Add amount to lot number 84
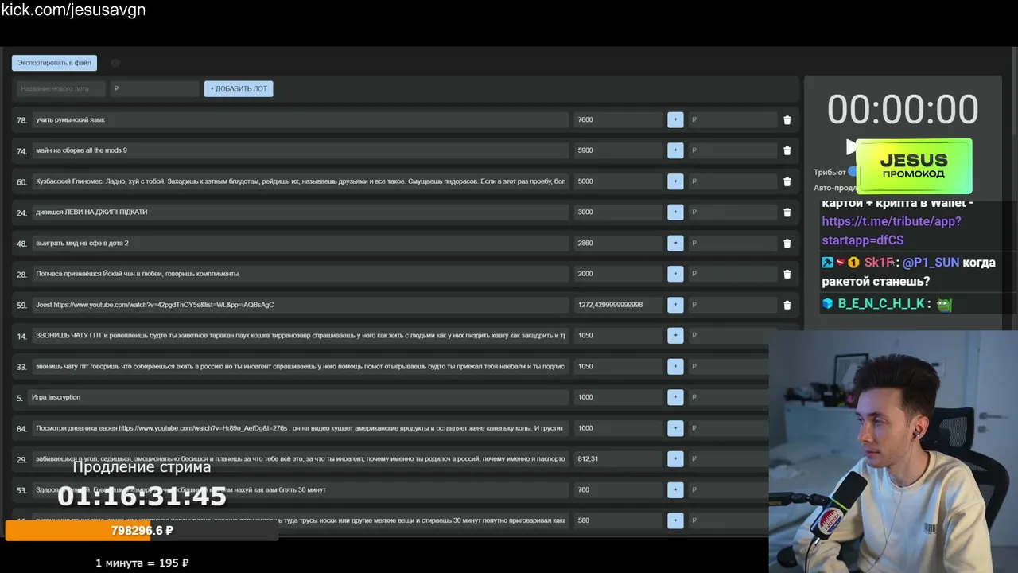1018x573 pixels. tap(675, 428)
